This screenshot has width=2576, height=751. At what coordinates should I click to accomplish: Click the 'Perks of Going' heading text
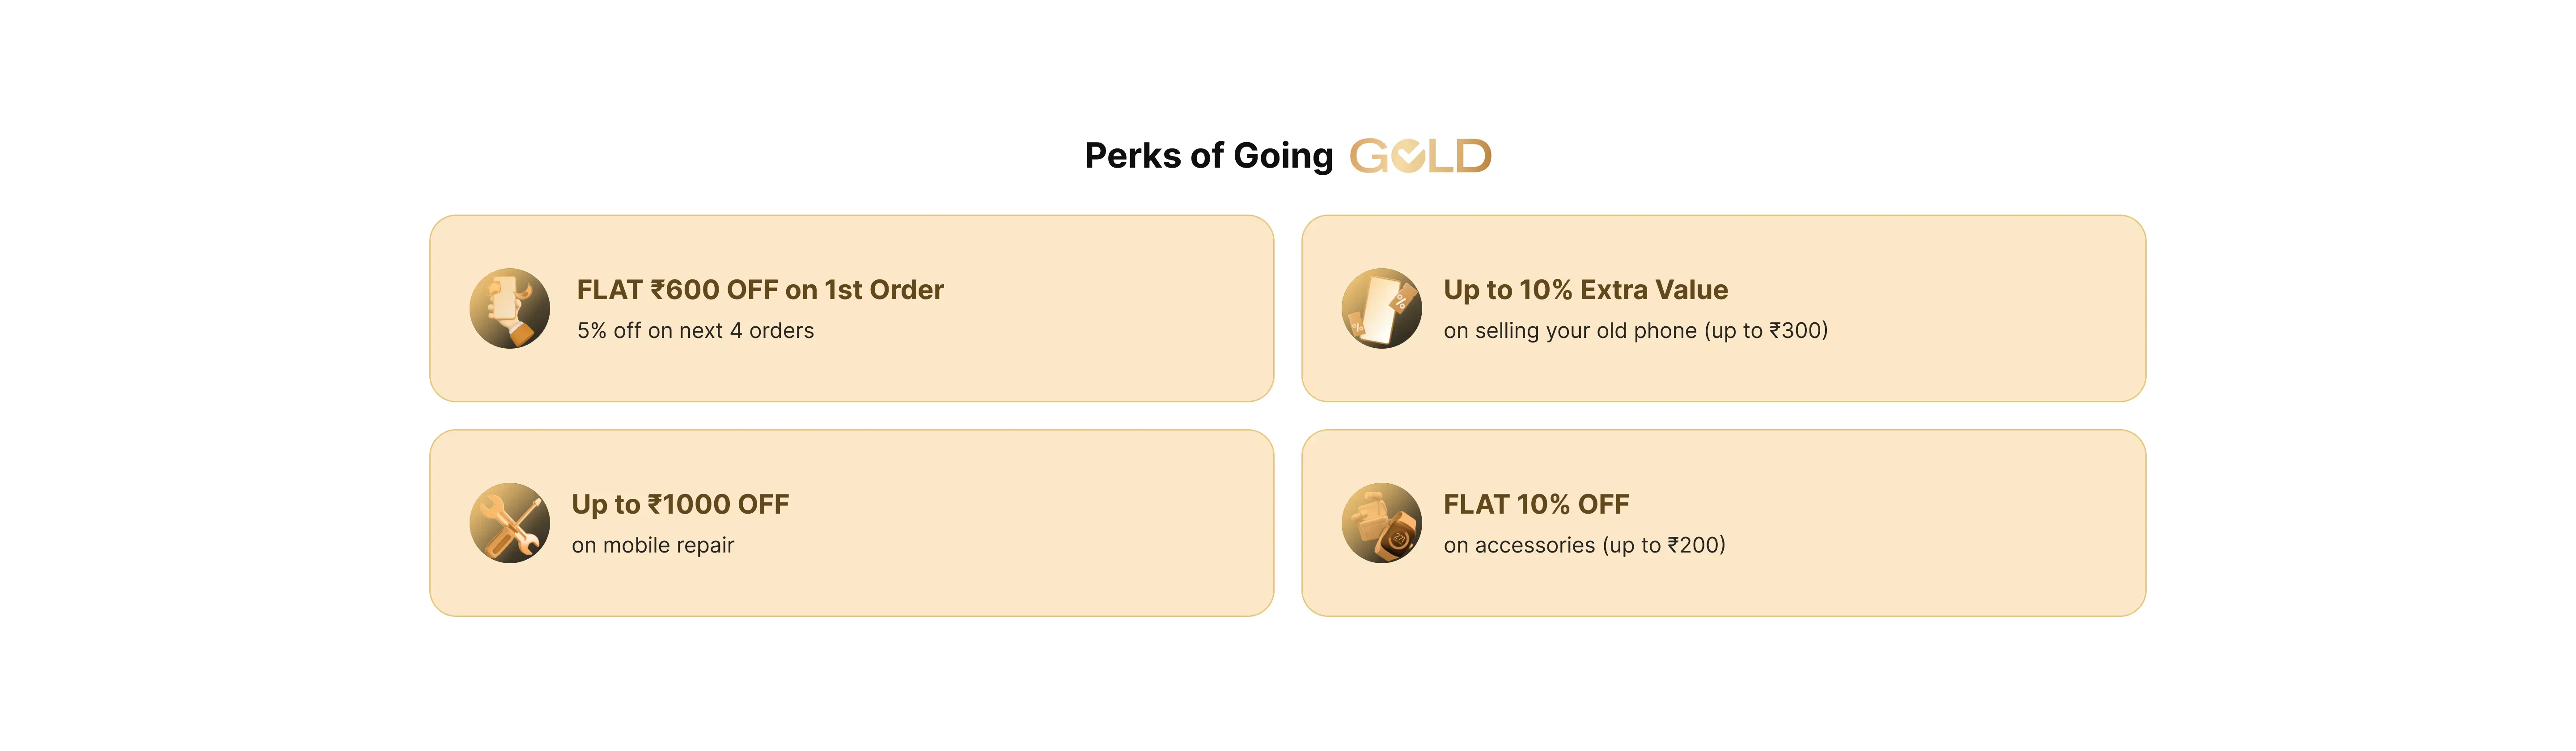click(1208, 156)
